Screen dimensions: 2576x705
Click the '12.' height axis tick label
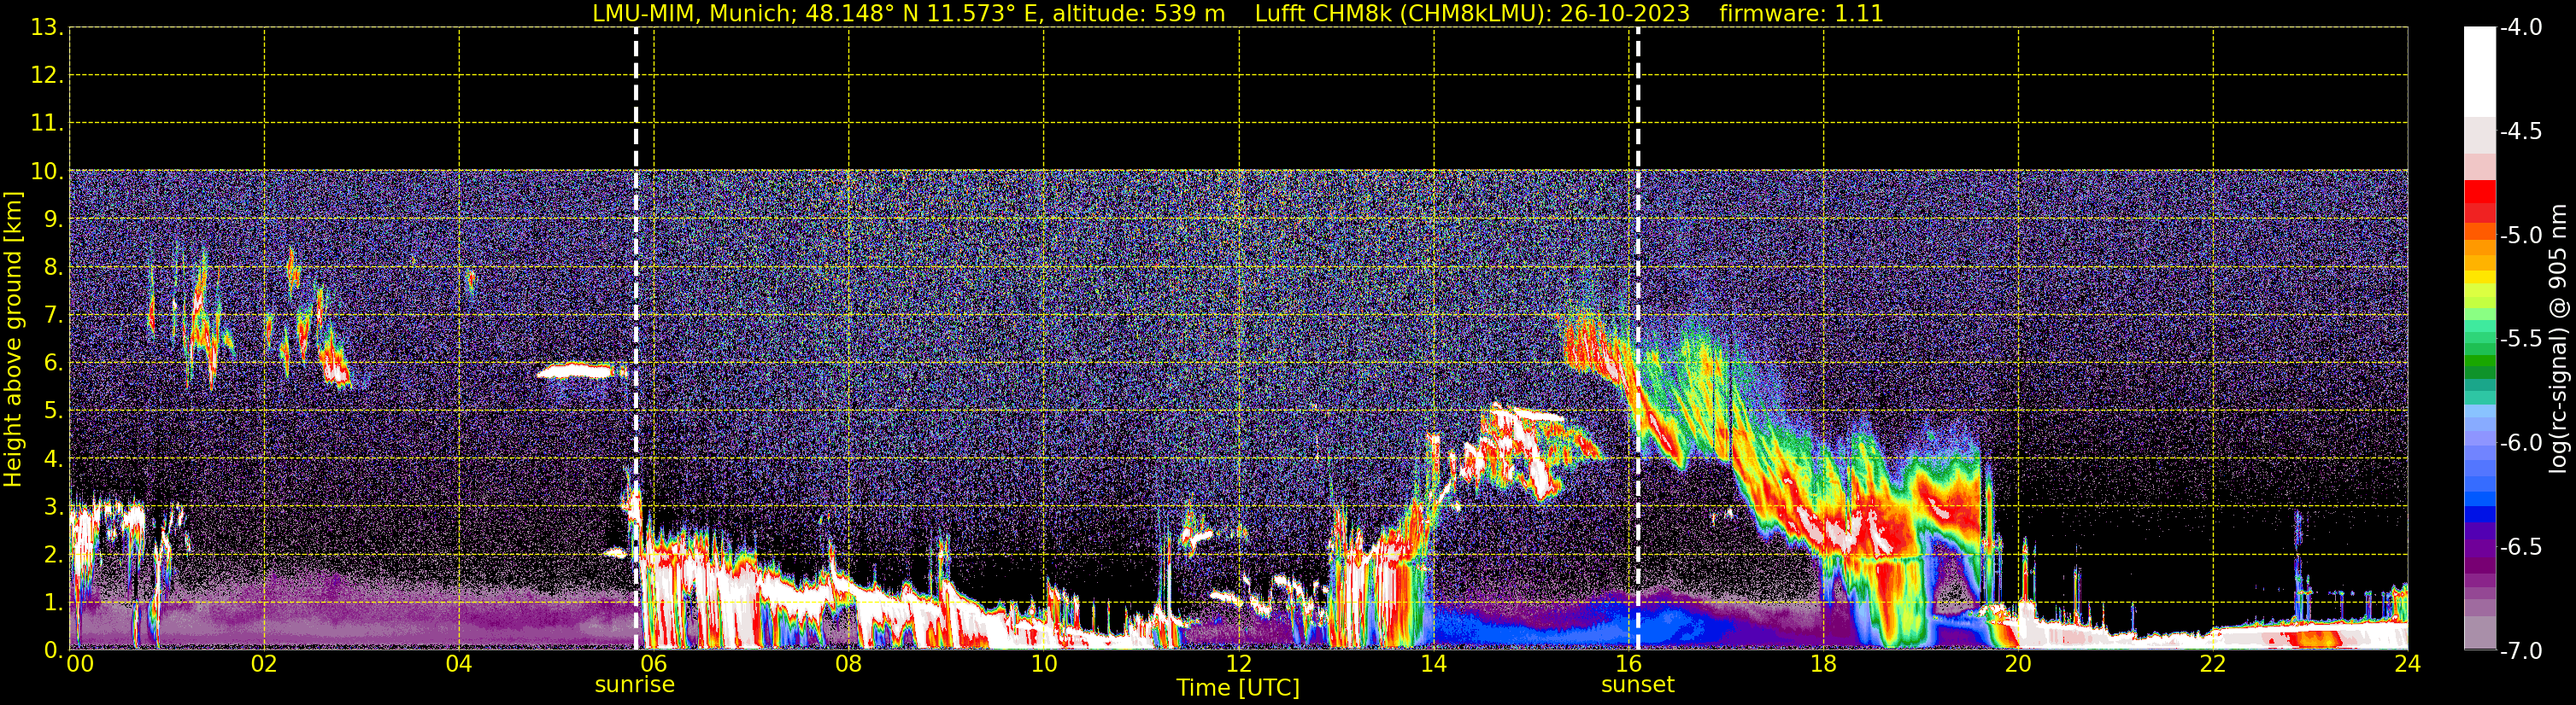[x=47, y=76]
